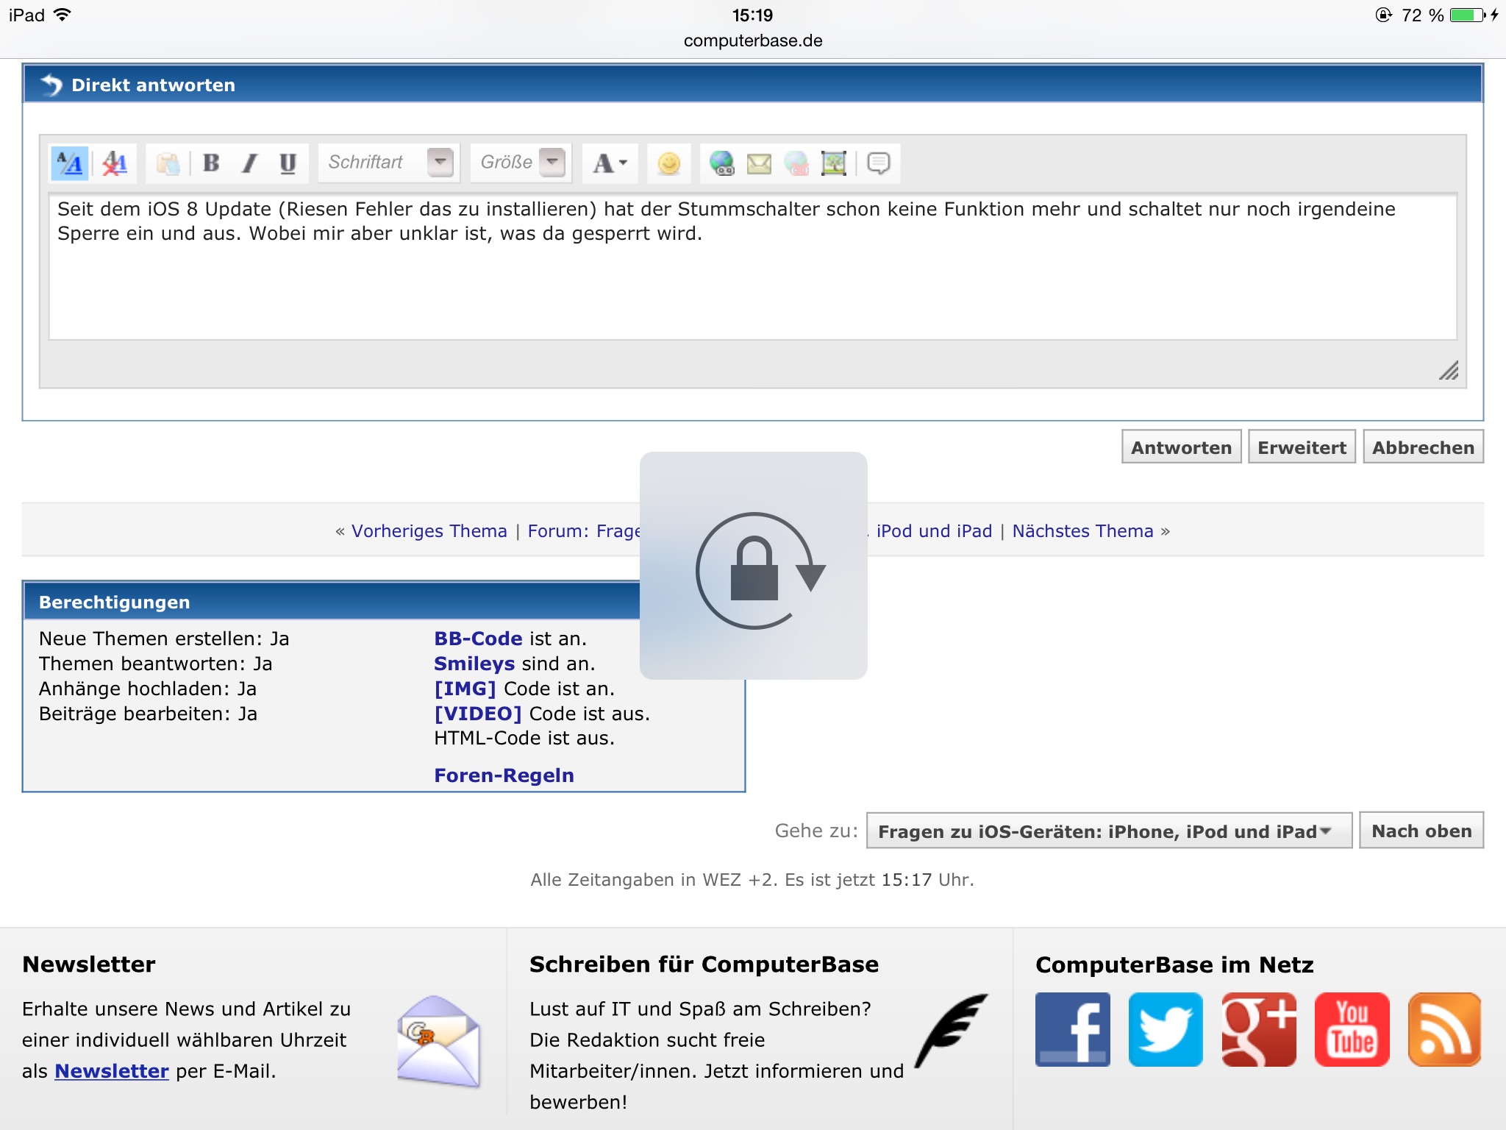Open the Gehe zu forum dropdown
The width and height of the screenshot is (1506, 1130).
pos(1108,831)
